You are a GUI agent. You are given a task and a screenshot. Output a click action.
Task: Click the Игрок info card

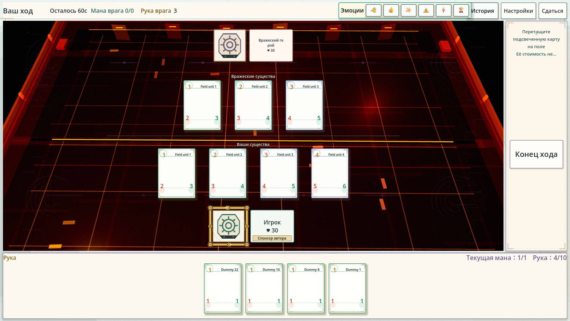point(272,226)
